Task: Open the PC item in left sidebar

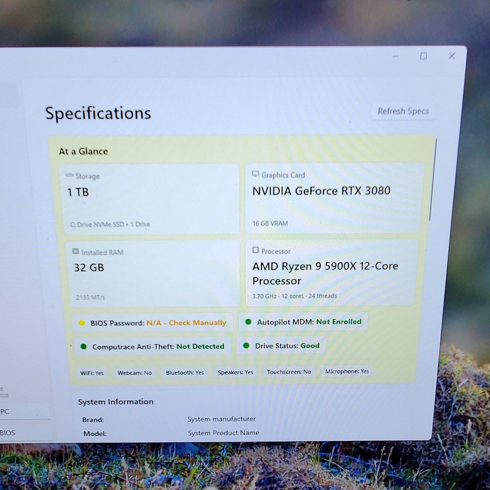Action: point(25,411)
